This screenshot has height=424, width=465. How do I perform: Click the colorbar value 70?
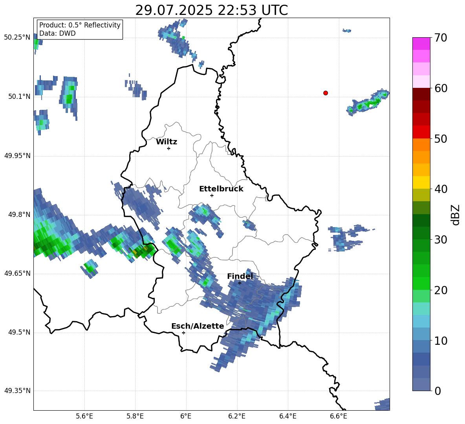click(441, 38)
